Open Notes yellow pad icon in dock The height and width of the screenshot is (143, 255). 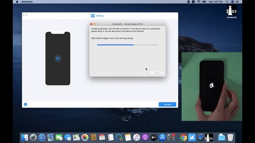pyautogui.click(x=128, y=137)
